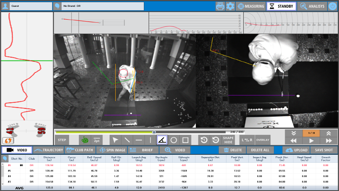Viewport: 339px width, 191px height.
Task: Open the CLUB PATH tab
Action: tap(80, 150)
